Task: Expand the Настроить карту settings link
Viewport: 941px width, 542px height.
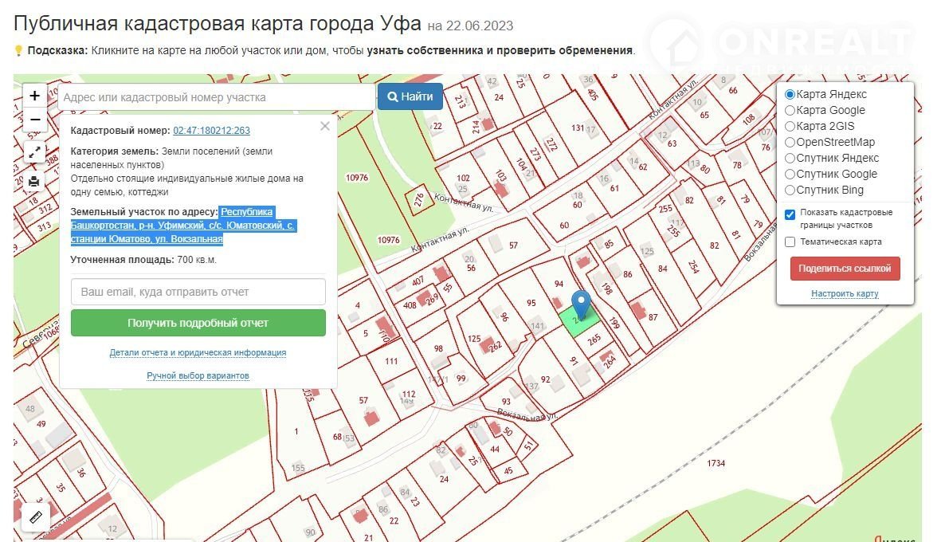Action: [845, 293]
